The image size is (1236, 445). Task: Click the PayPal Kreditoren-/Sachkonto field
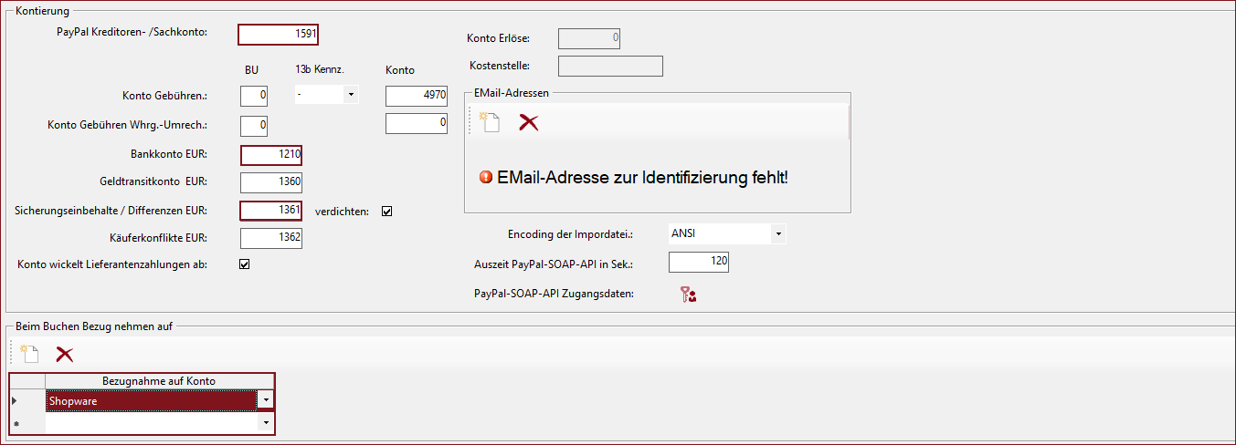coord(278,34)
